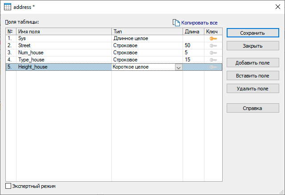Click the Закрыть button
Image resolution: width=285 pixels, height=195 pixels.
(252, 46)
